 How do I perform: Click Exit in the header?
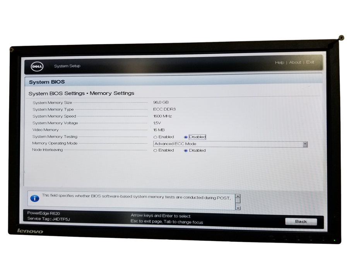tap(310, 62)
